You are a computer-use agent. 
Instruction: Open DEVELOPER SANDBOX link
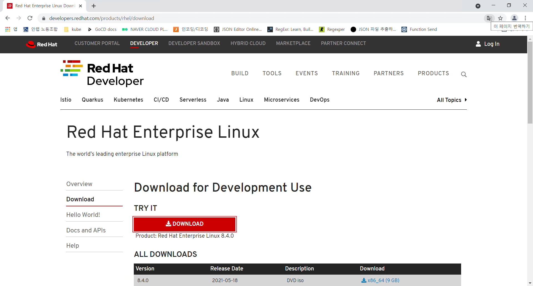(x=194, y=43)
